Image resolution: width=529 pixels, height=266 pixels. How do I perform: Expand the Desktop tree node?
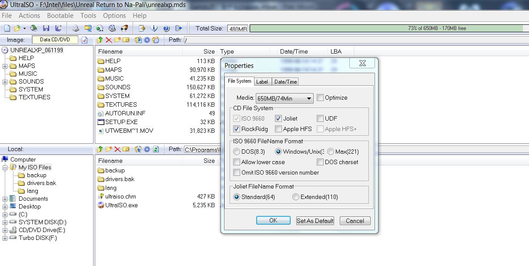point(5,207)
